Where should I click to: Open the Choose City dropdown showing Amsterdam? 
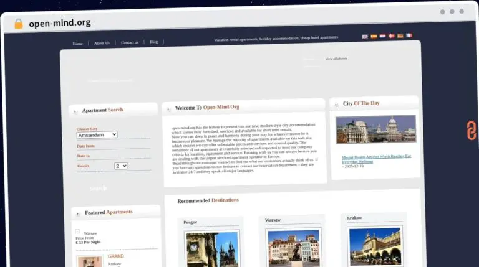(x=97, y=134)
